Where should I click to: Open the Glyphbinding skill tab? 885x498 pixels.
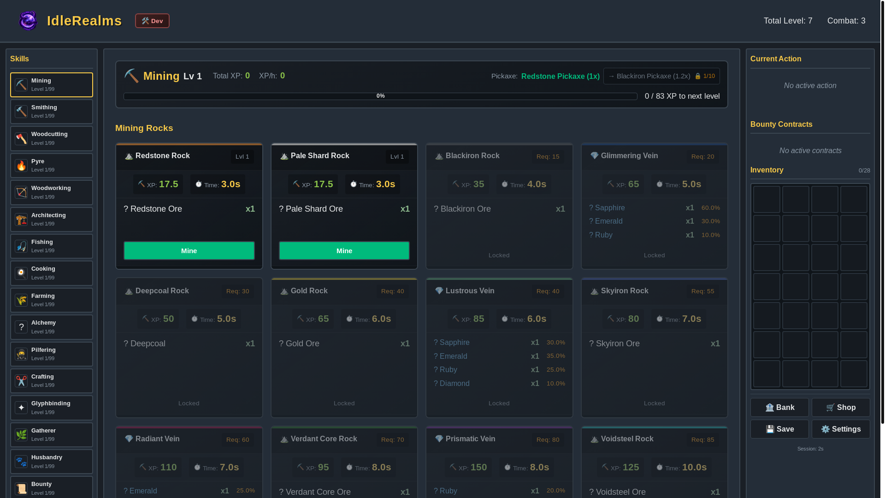[x=52, y=408]
